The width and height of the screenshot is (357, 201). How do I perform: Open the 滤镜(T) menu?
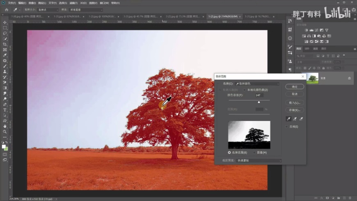coord(74,3)
